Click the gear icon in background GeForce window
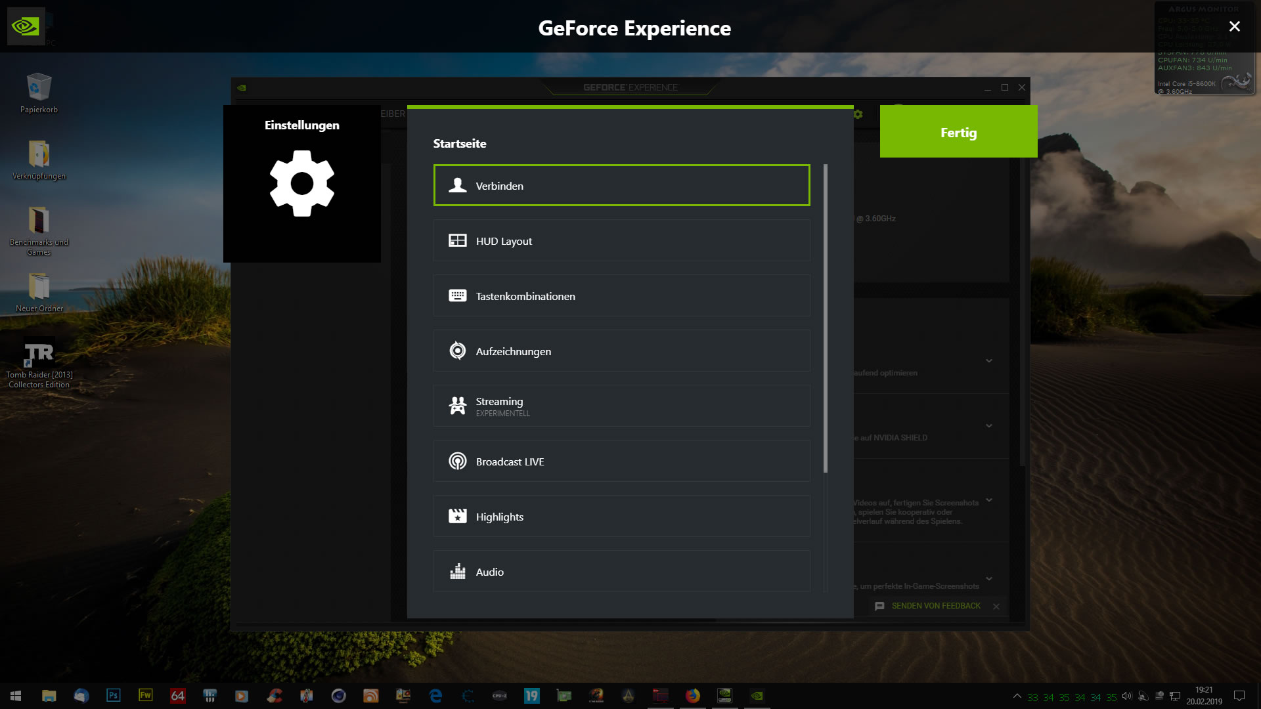 (858, 114)
